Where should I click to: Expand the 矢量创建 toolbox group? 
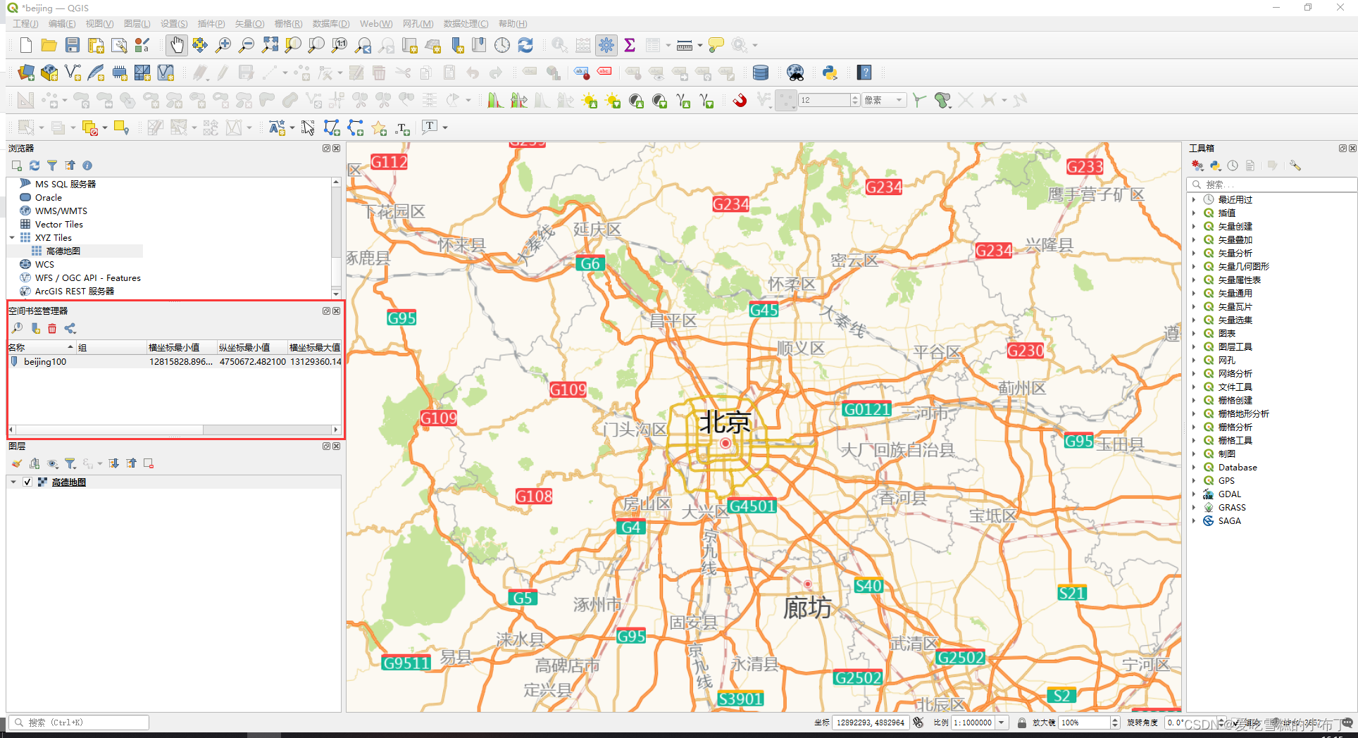(x=1194, y=227)
